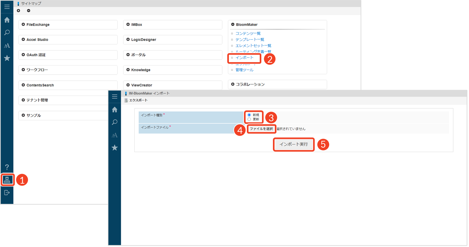Select the 更新 import type radio button
The width and height of the screenshot is (469, 247).
click(x=249, y=119)
